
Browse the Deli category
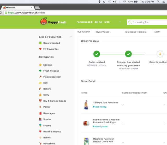pyautogui.click(x=45, y=83)
